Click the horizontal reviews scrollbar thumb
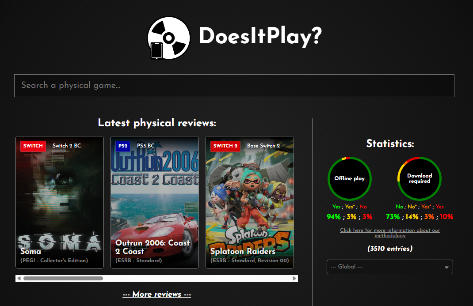 point(63,278)
